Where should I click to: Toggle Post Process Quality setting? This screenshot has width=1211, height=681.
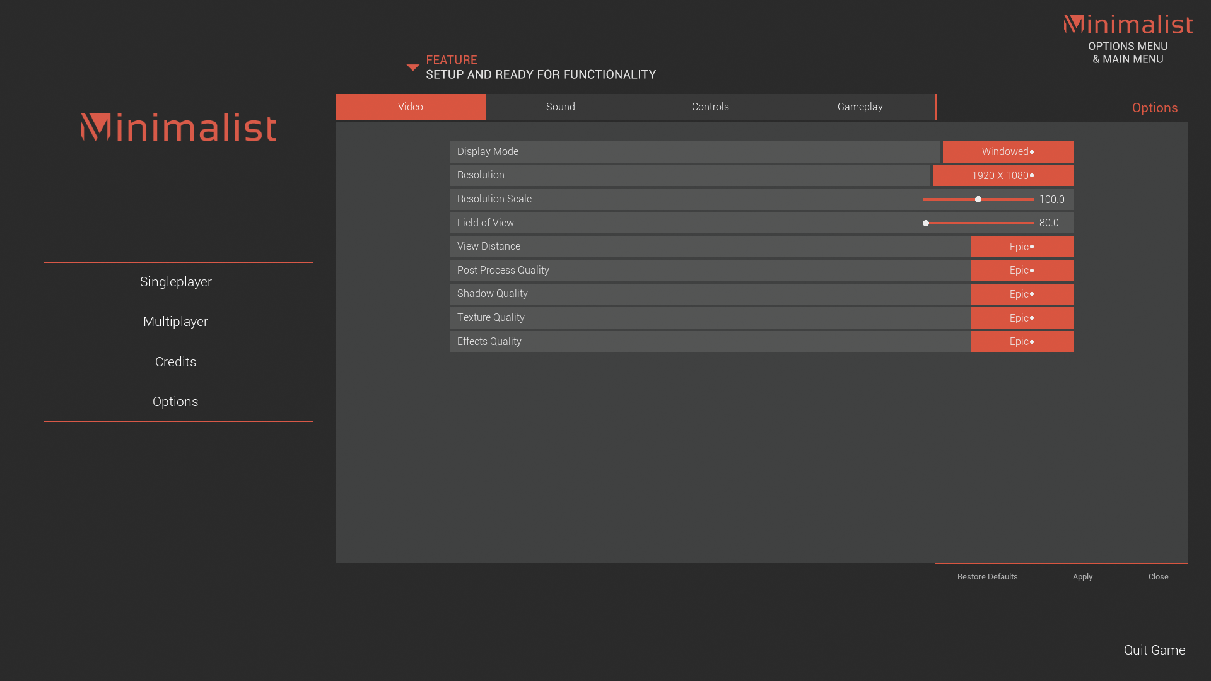1021,271
